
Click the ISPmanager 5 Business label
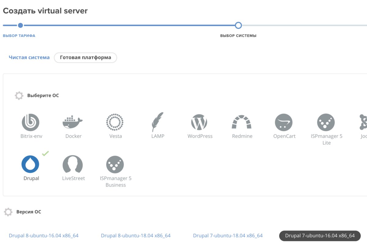116,182
